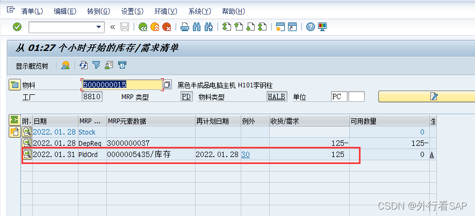Create a new session window icon
475x216 pixels.
280,27
